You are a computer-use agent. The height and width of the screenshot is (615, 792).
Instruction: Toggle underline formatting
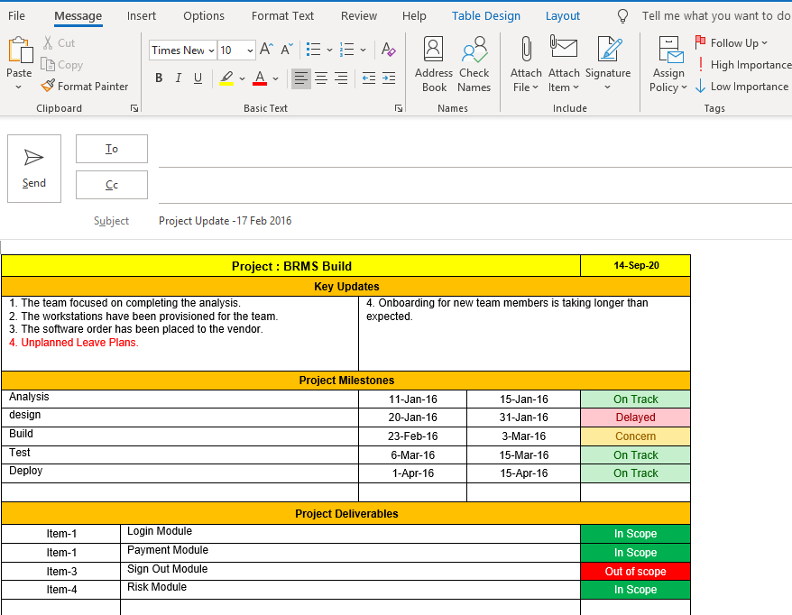point(198,78)
